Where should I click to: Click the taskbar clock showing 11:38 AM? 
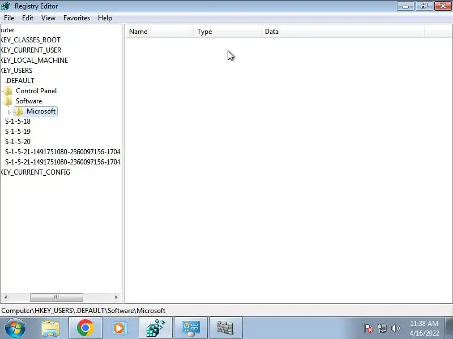(x=424, y=328)
